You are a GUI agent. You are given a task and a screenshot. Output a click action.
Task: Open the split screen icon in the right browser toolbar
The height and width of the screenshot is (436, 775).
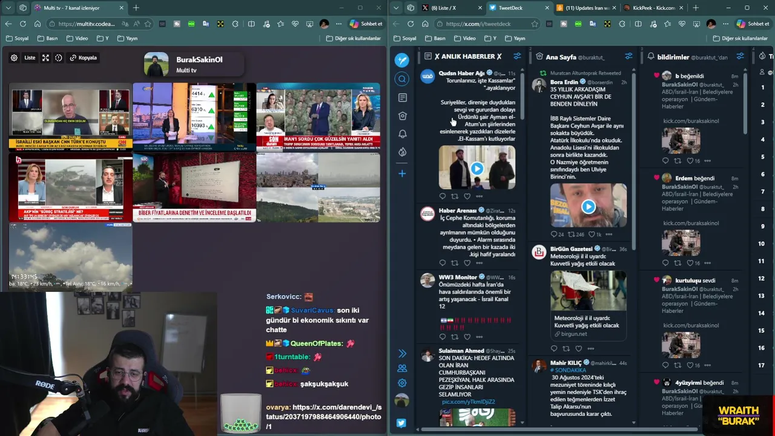coord(638,24)
